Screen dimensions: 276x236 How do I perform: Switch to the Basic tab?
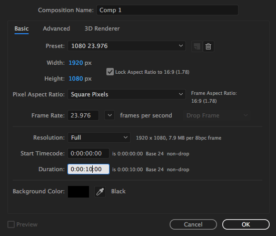[x=22, y=28]
